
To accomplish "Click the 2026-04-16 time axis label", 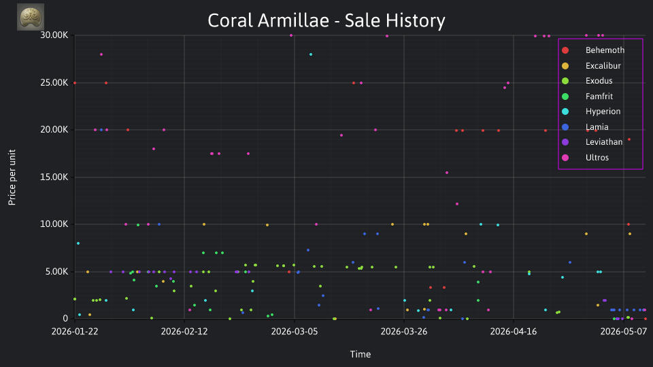I will [514, 332].
